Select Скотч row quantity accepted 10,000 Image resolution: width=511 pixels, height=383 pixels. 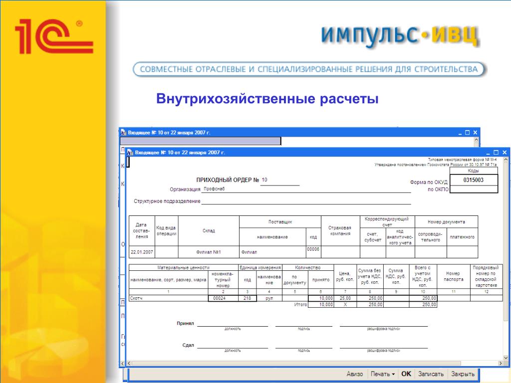tap(321, 298)
